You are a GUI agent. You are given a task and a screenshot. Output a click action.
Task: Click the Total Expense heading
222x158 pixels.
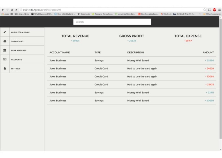pos(188,36)
